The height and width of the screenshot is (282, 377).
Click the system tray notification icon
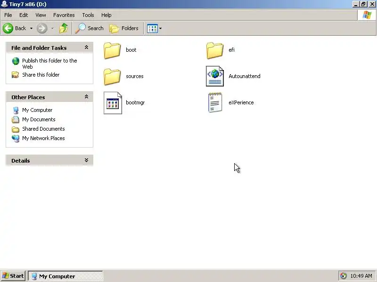pyautogui.click(x=344, y=276)
